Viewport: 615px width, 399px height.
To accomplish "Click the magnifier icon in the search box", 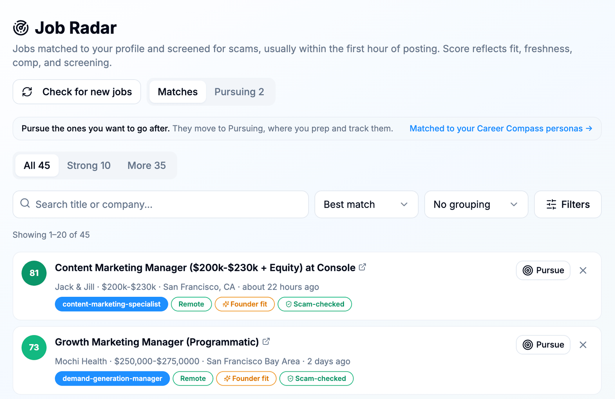I will pos(25,203).
